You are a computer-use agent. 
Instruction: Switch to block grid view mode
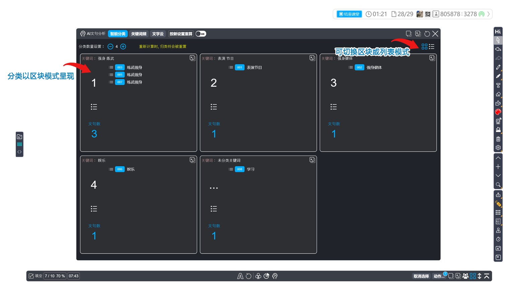pos(424,47)
